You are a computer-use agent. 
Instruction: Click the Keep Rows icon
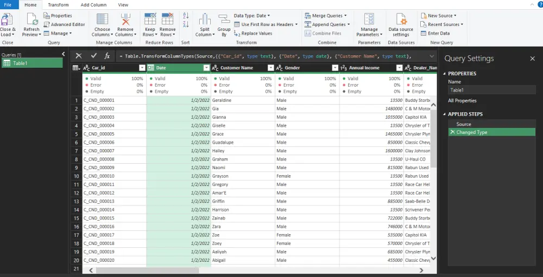[x=150, y=20]
